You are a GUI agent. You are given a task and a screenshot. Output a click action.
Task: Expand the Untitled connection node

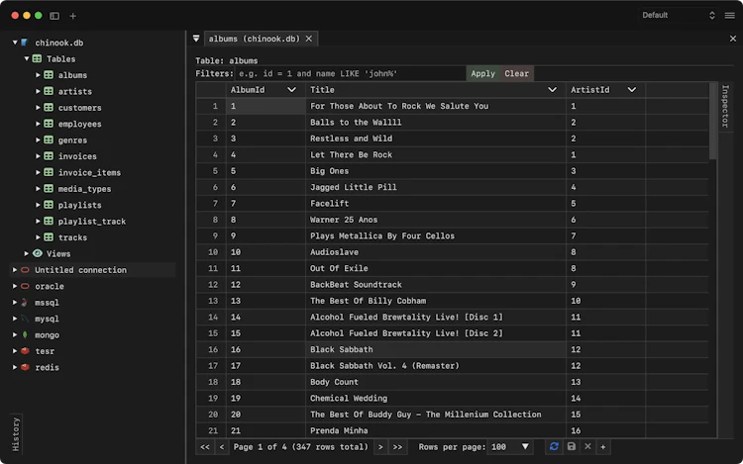(x=15, y=270)
